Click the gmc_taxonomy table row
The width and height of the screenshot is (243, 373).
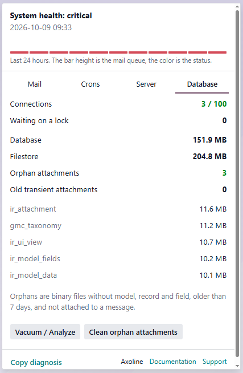coord(118,225)
